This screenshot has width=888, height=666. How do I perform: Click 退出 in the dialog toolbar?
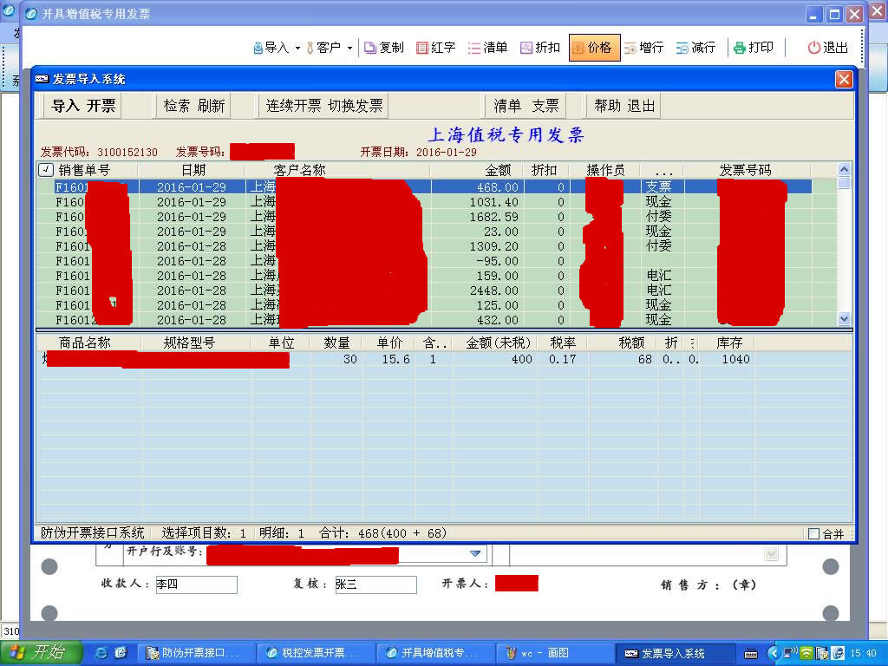pos(642,106)
